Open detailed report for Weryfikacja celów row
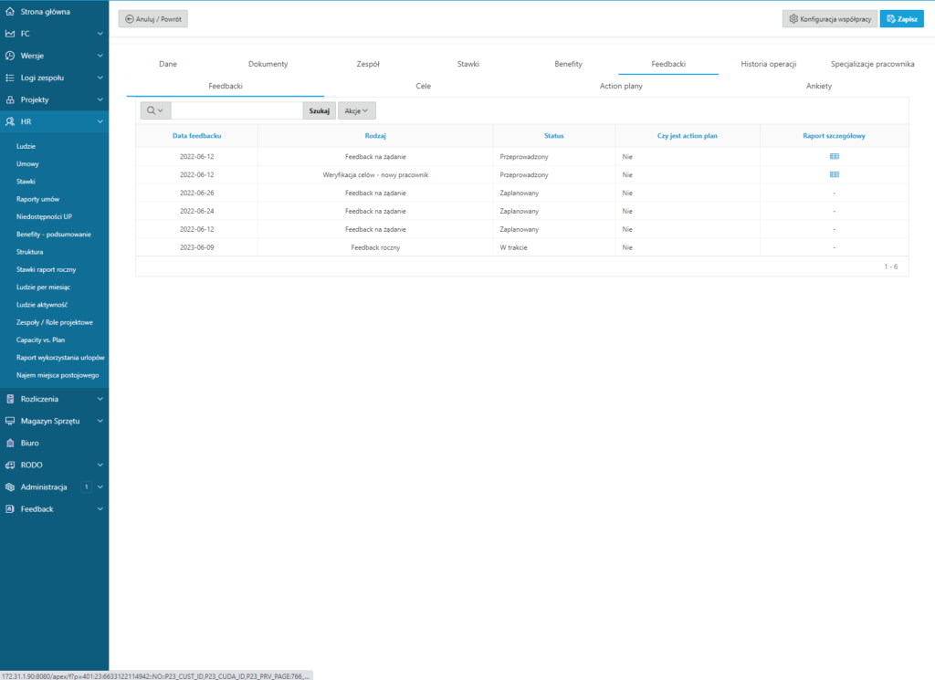 (x=835, y=174)
